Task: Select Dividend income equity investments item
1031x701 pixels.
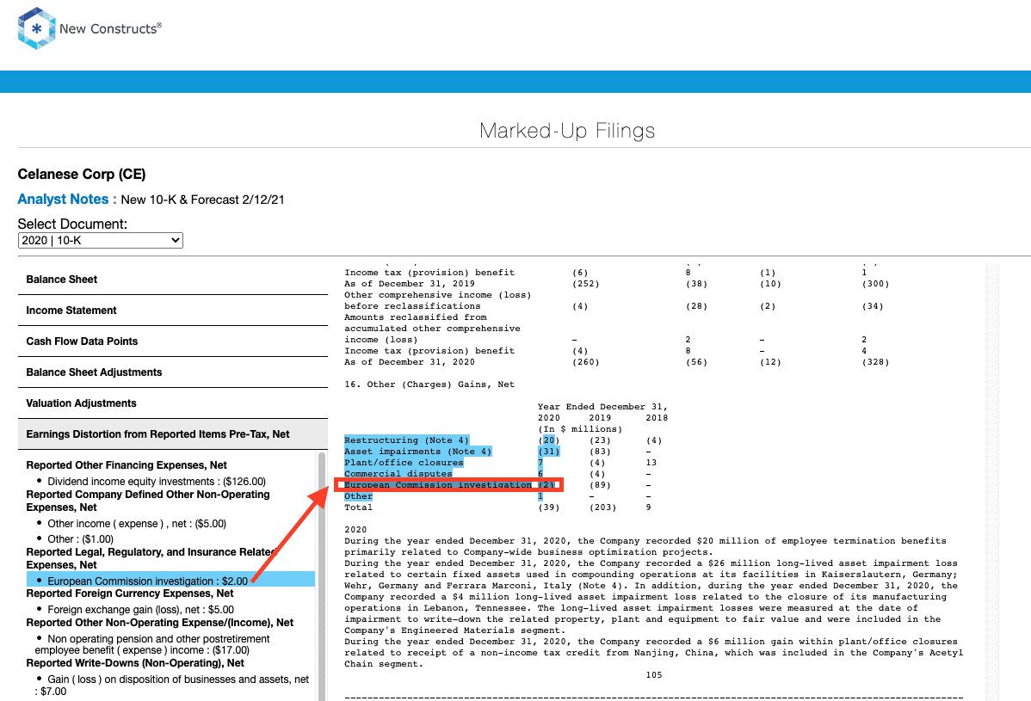Action: [x=157, y=482]
